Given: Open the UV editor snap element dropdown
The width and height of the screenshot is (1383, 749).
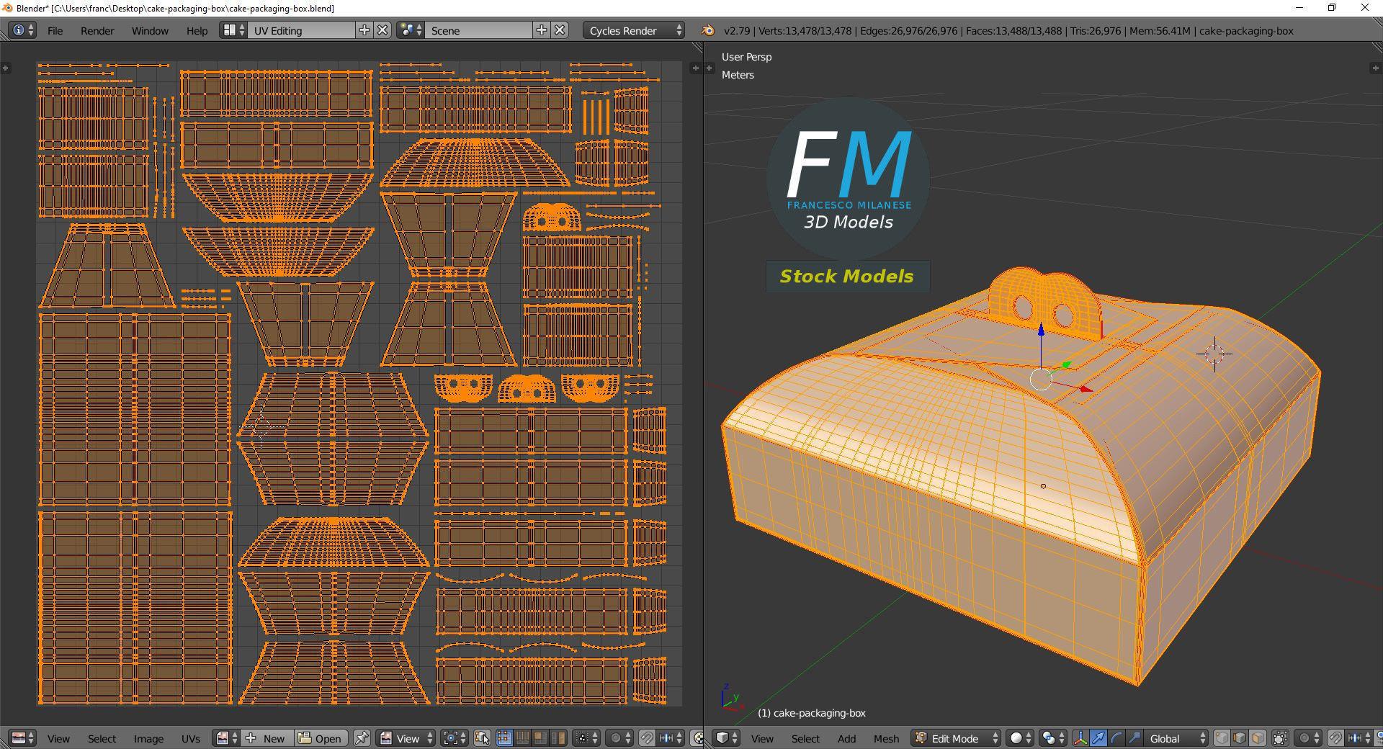Looking at the screenshot, I should [671, 738].
